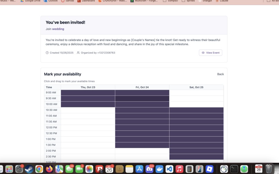Open Google Drive bookmark
The image size is (279, 174).
[x=30, y=1]
